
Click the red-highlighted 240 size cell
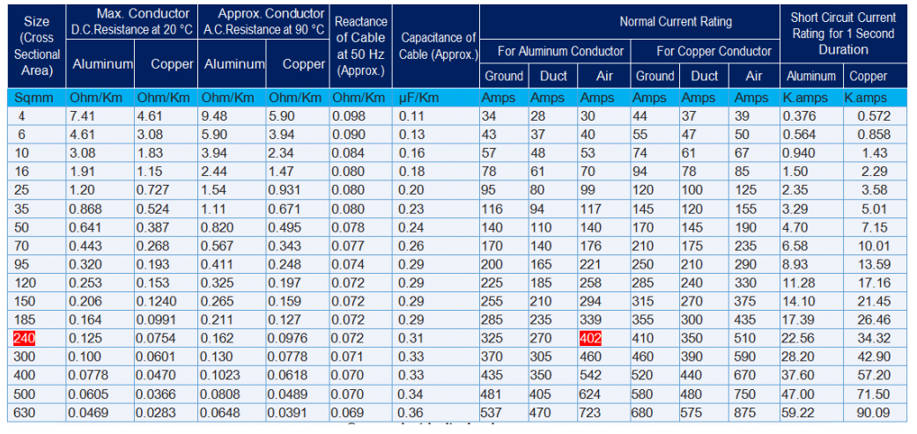point(24,338)
